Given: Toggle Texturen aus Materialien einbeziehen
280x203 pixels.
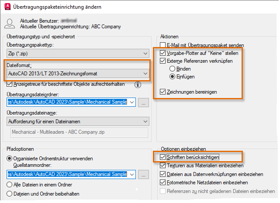Looking at the screenshot, I should 162,166.
